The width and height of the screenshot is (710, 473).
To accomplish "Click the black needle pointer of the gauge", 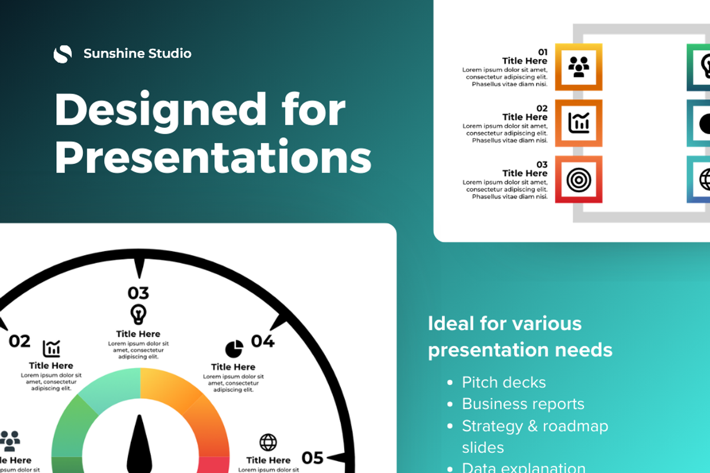I will [140, 443].
